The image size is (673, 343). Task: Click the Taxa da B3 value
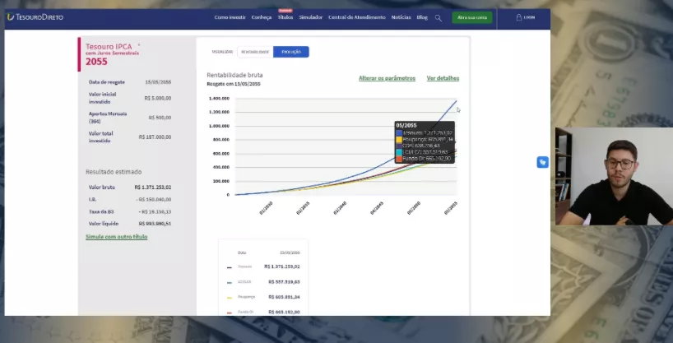[155, 211]
